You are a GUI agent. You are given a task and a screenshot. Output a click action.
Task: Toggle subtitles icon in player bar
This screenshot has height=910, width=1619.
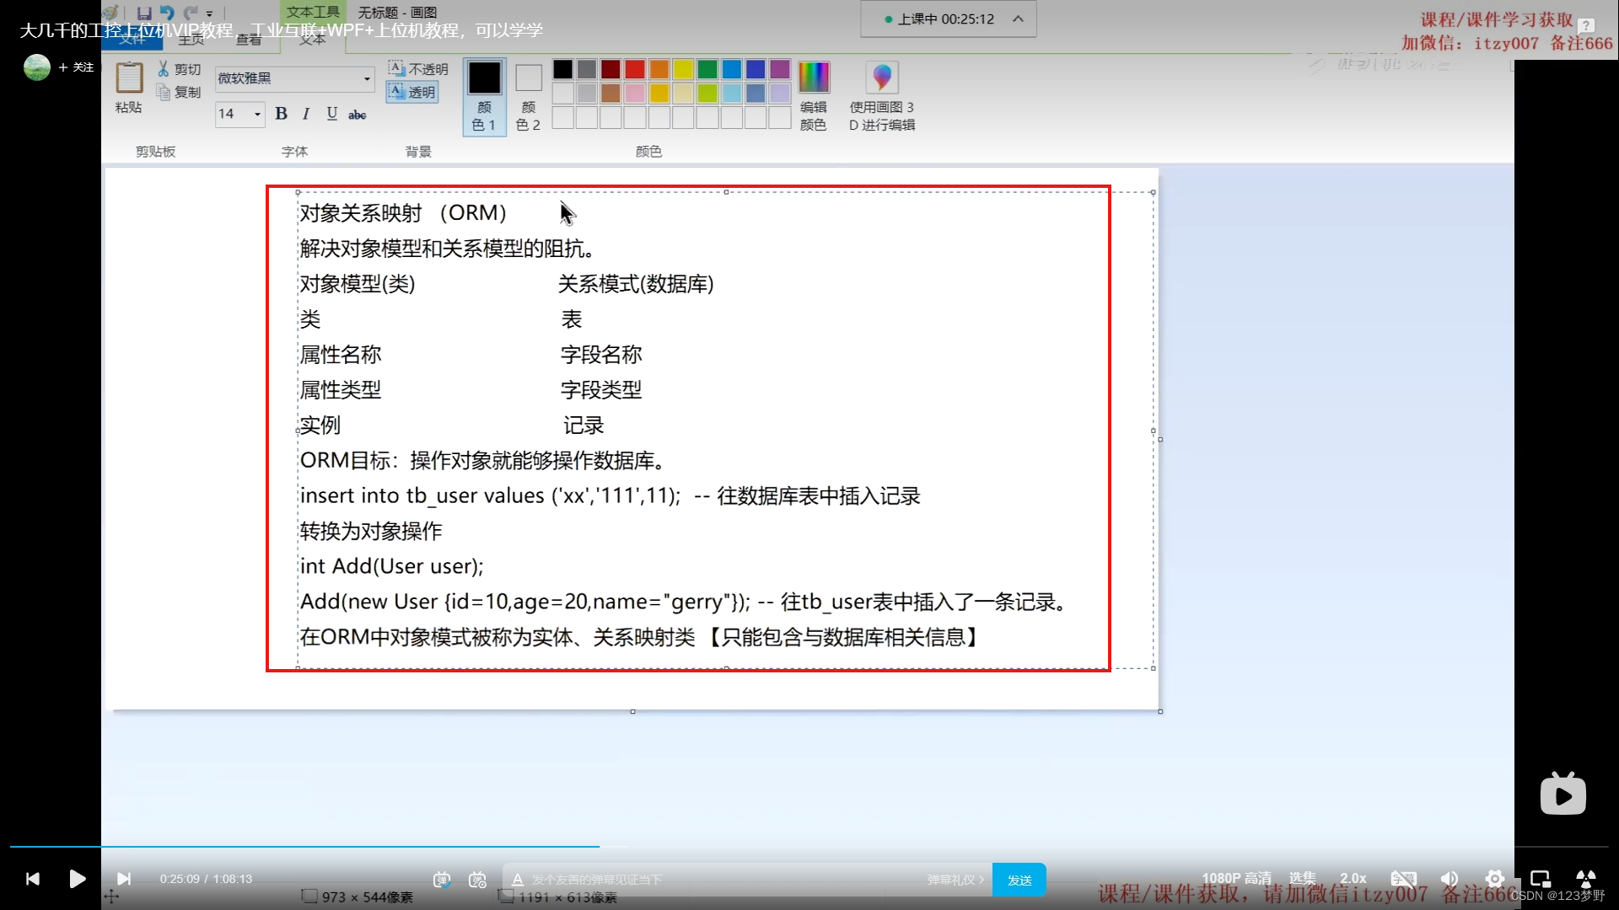[x=1404, y=879]
